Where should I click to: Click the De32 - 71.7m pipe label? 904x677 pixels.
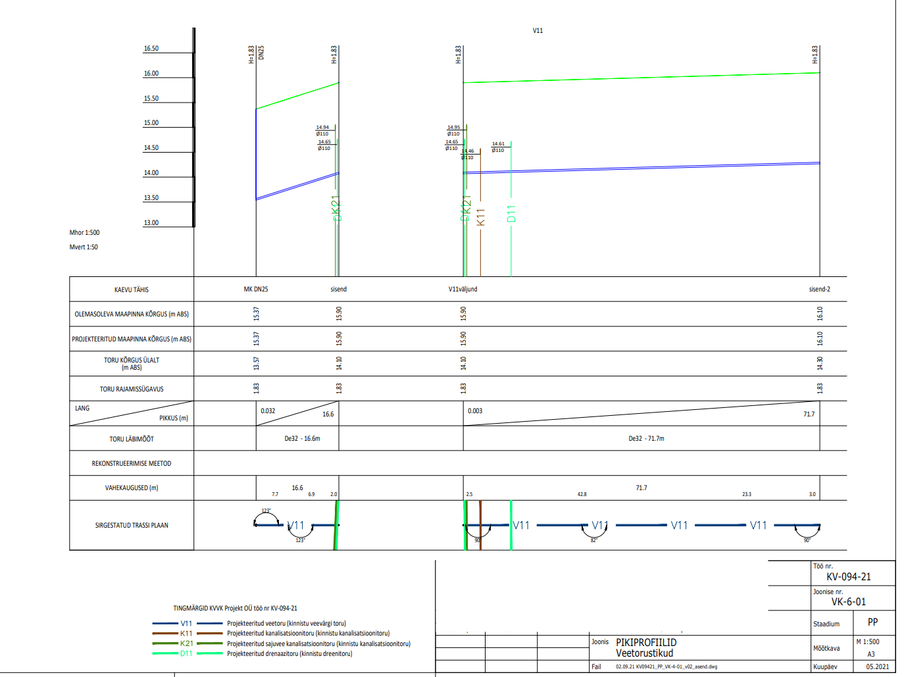tap(646, 438)
